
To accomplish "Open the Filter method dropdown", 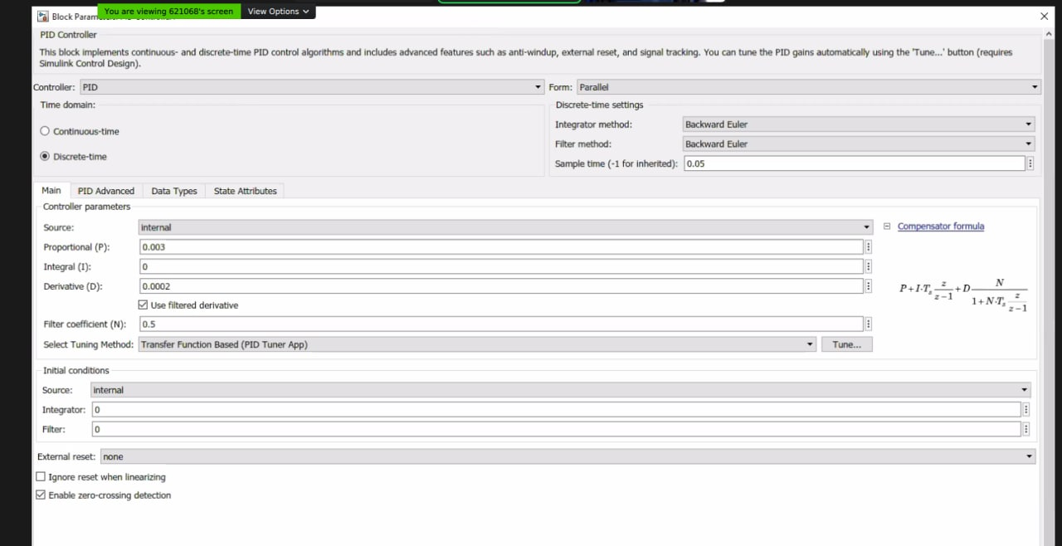I will 859,144.
